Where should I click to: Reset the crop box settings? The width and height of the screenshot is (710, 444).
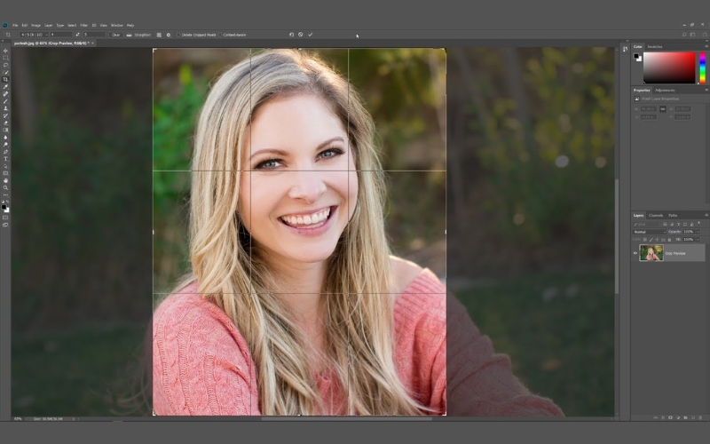coord(291,35)
